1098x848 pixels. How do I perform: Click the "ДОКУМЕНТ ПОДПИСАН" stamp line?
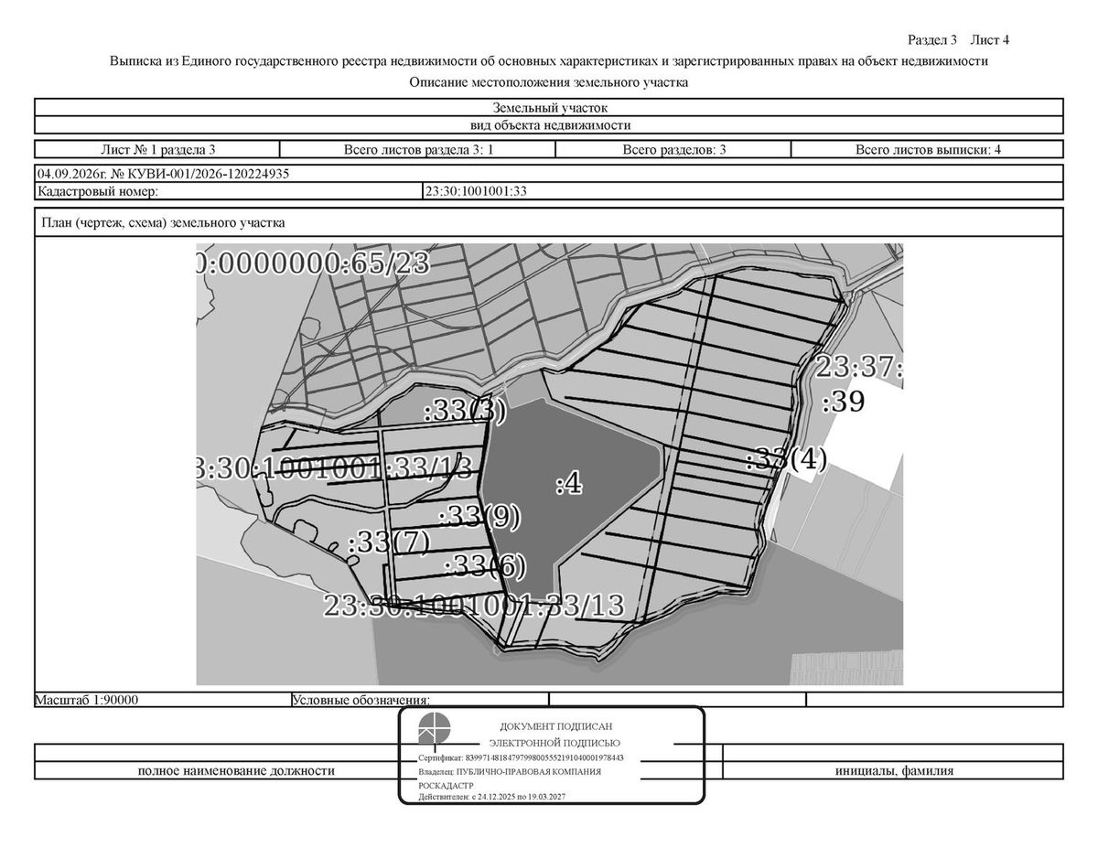click(555, 725)
